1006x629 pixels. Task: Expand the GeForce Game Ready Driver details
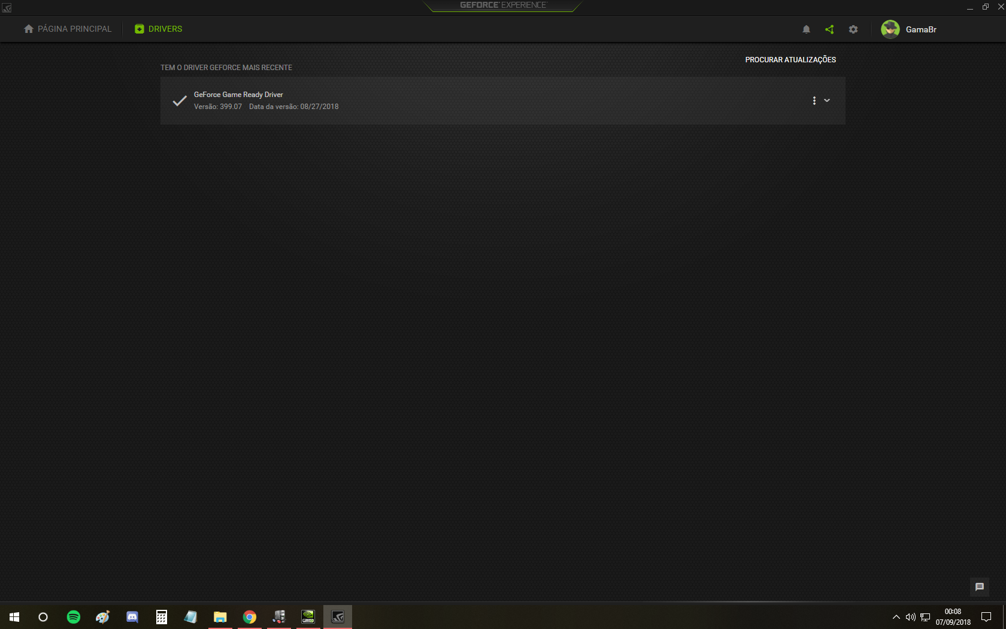(x=827, y=101)
